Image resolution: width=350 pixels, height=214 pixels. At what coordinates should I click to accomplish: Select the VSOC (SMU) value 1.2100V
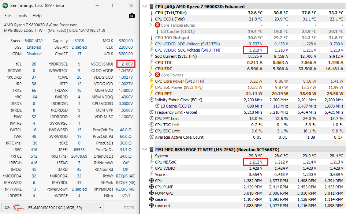126,64
